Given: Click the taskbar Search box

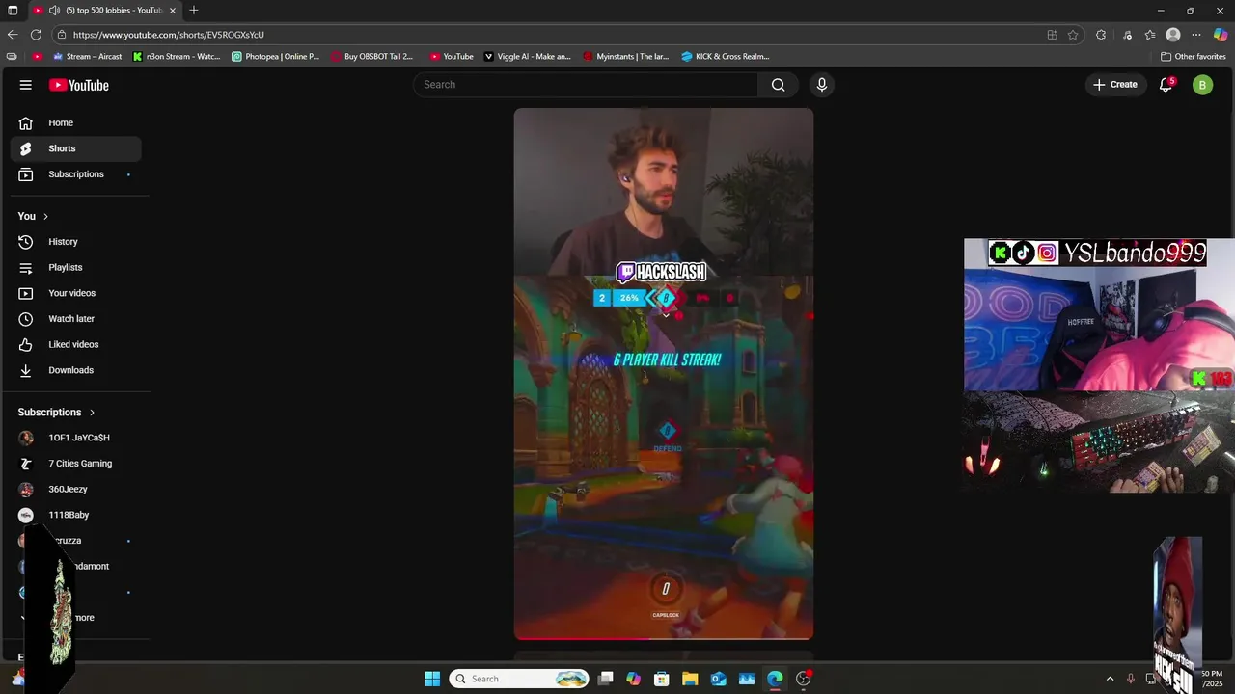Looking at the screenshot, I should (x=520, y=679).
